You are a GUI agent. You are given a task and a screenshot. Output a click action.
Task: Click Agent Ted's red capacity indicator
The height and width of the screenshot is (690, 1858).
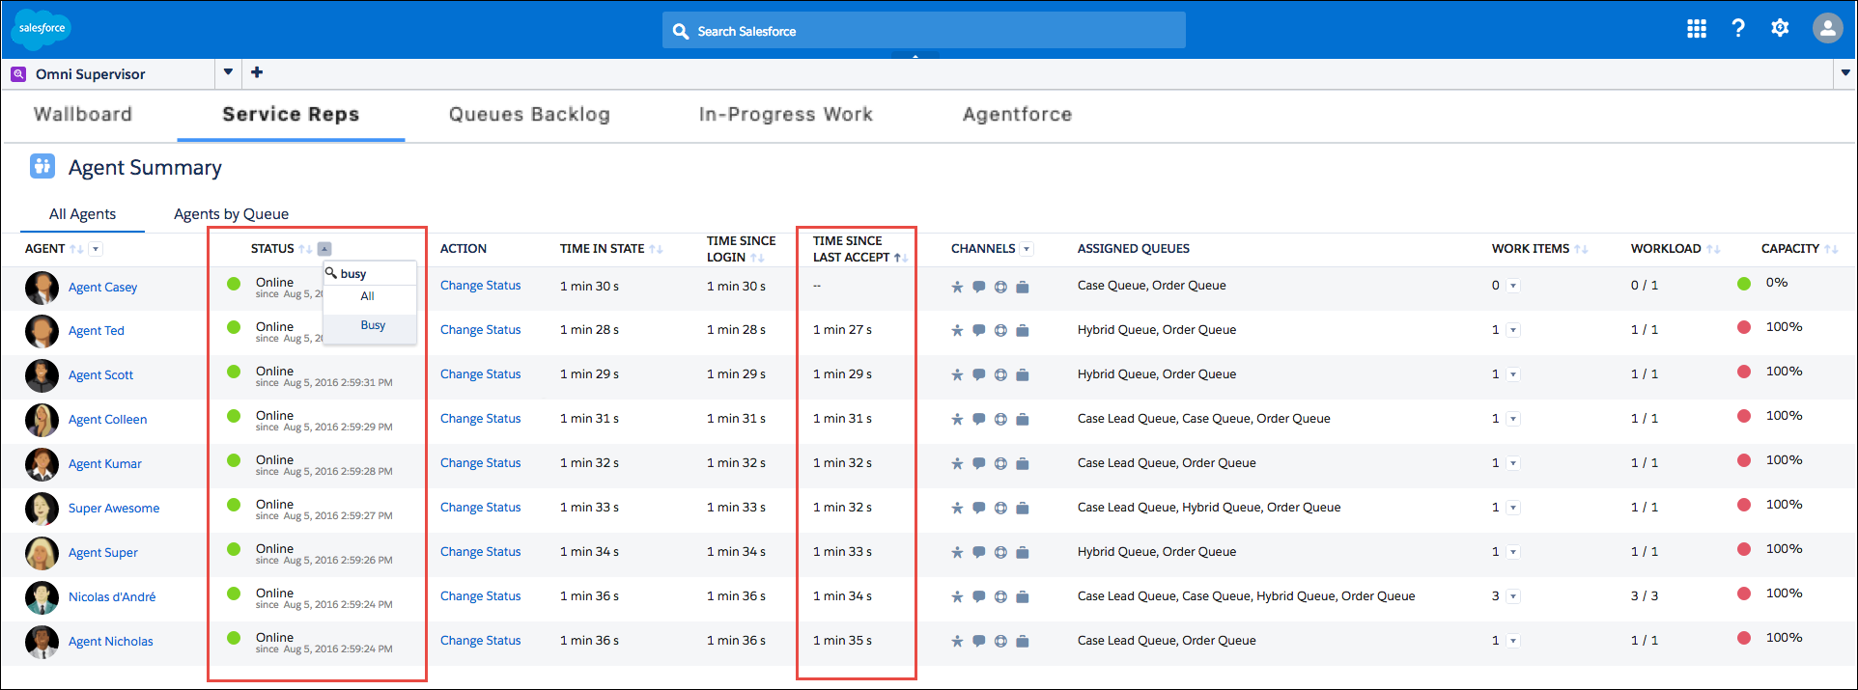coord(1744,327)
